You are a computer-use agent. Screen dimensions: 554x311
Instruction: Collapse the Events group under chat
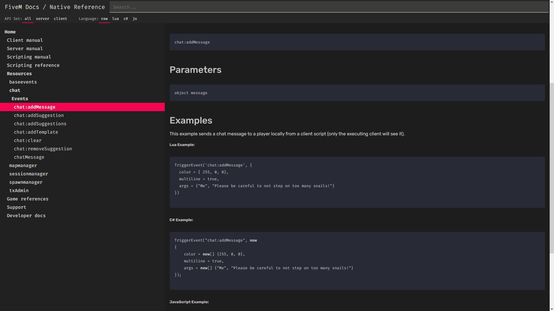click(20, 99)
